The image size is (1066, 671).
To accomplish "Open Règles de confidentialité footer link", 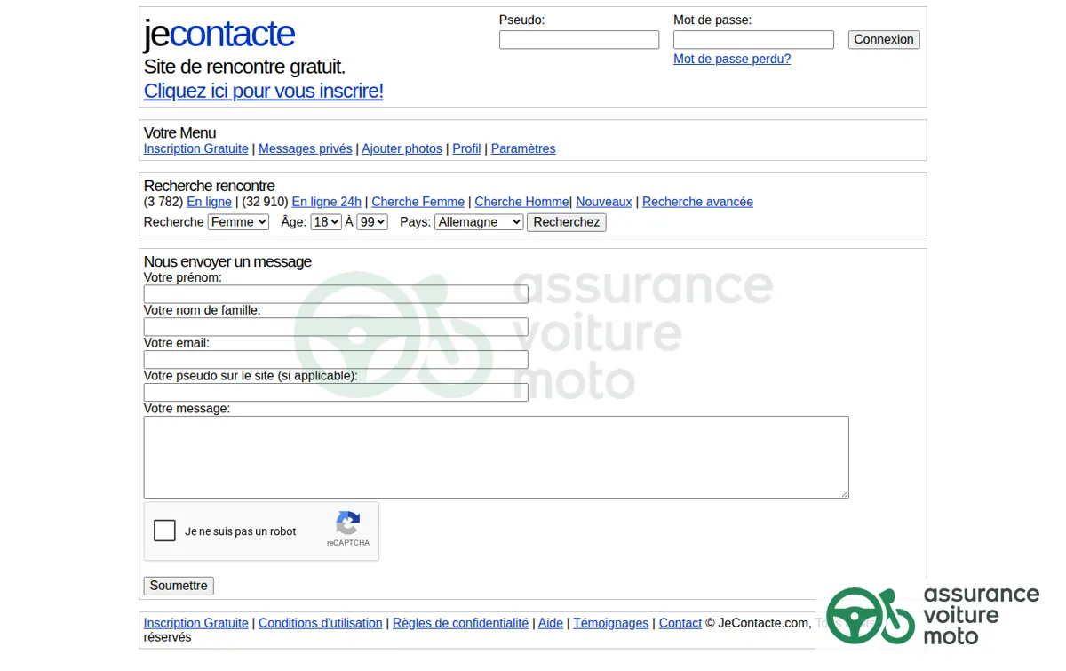I will click(460, 623).
